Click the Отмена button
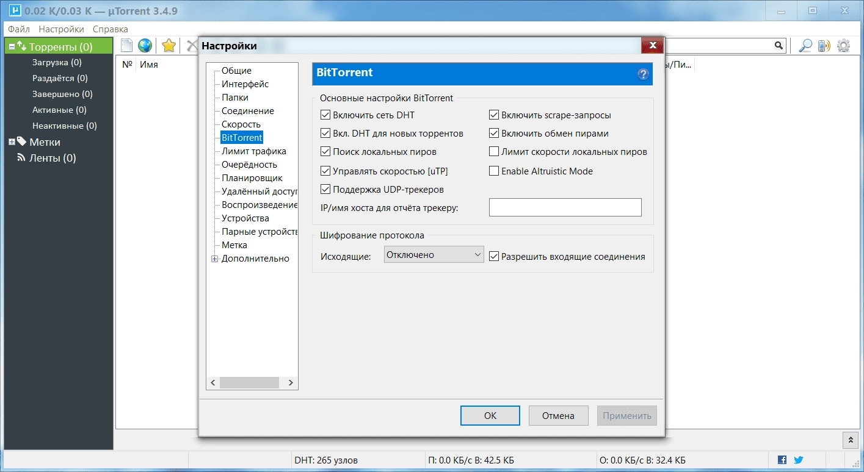 pos(557,415)
